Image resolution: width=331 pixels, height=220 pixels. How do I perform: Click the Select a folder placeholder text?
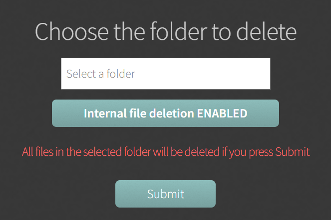[101, 74]
